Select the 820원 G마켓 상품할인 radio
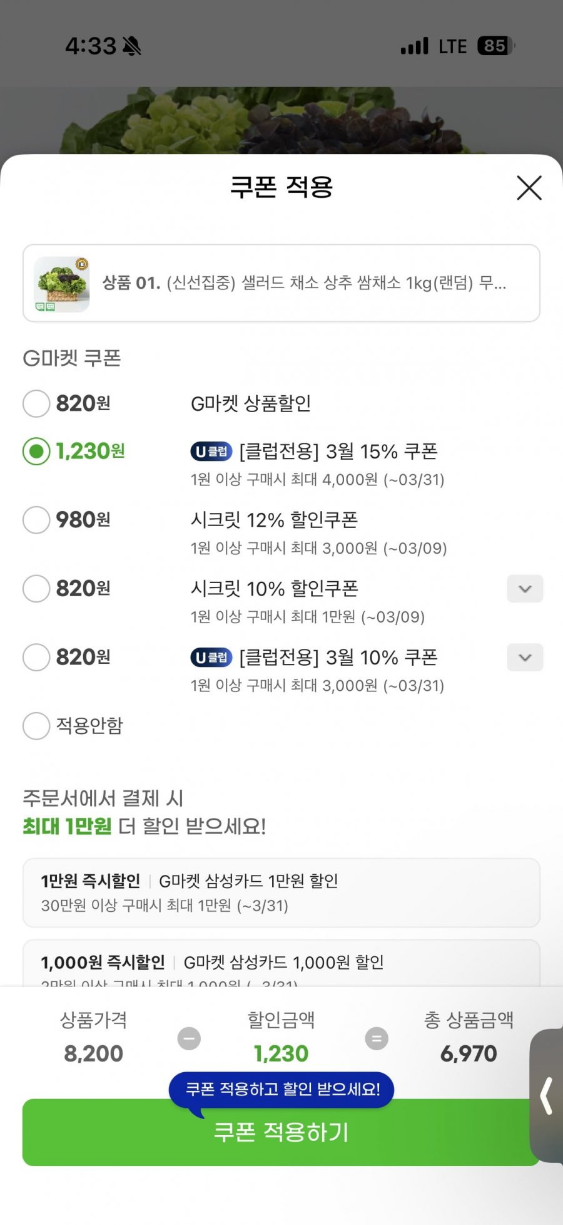Image resolution: width=563 pixels, height=1225 pixels. coord(36,403)
